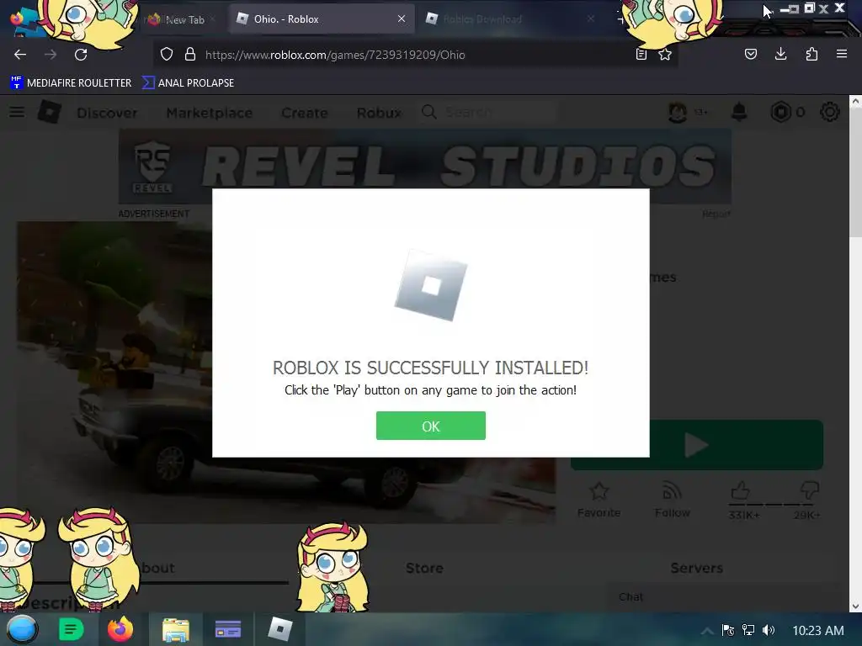Screen dimensions: 862x646
Task: Open Firefox from the taskbar
Action: pyautogui.click(x=120, y=629)
